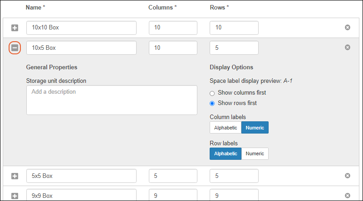
Task: Edit the 10x5 Box rows field
Action: tap(234, 48)
